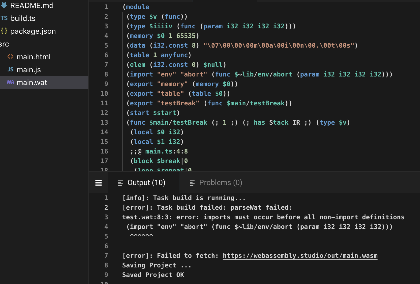Click editor line number 8
420x284 pixels.
pyautogui.click(x=106, y=74)
